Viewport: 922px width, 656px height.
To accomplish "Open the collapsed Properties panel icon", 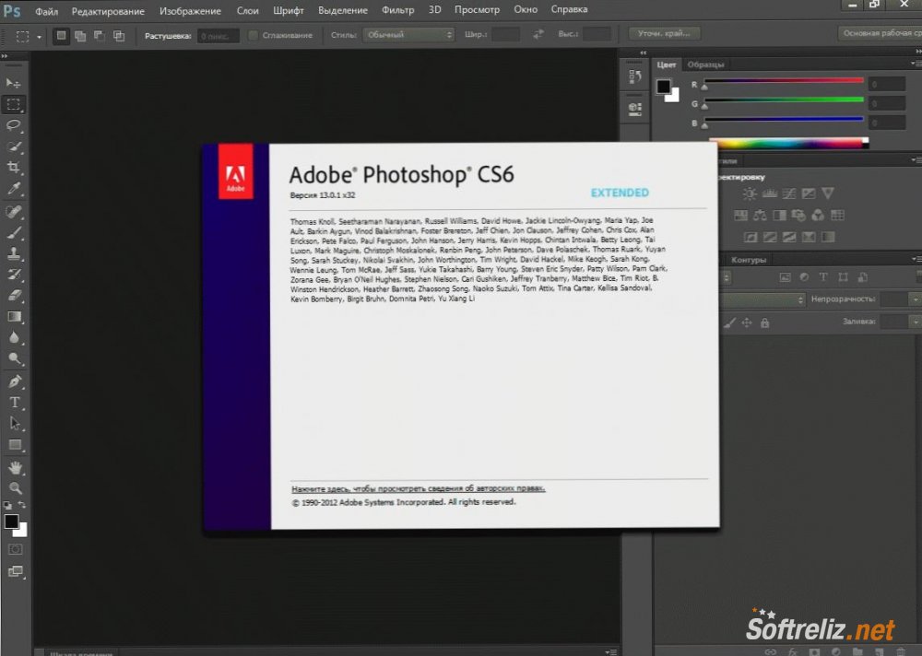I will 635,109.
